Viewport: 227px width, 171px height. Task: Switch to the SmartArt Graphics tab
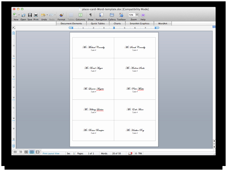click(x=139, y=24)
